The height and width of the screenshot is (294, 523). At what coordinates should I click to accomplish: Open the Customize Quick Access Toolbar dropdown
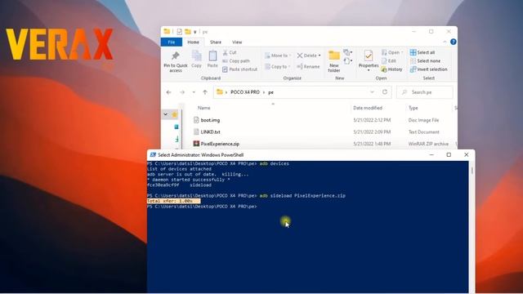[x=195, y=32]
